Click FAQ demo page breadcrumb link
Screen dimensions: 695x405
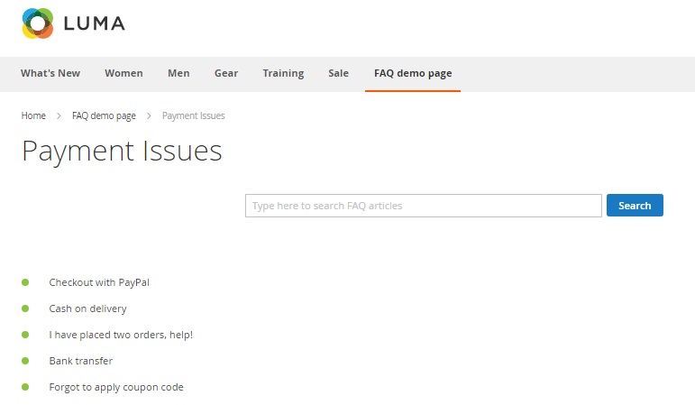pos(104,116)
